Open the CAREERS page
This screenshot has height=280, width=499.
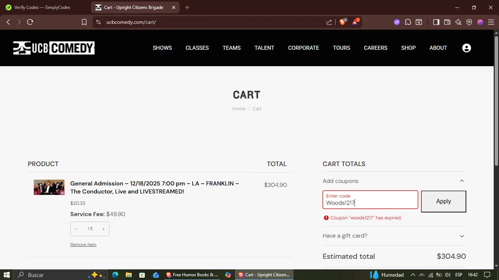pos(376,48)
